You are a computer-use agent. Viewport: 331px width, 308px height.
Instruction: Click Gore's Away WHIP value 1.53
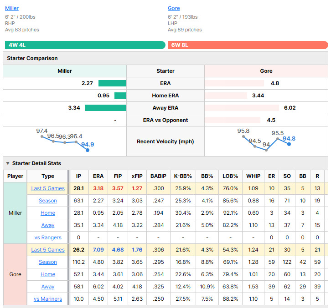pyautogui.click(x=253, y=287)
